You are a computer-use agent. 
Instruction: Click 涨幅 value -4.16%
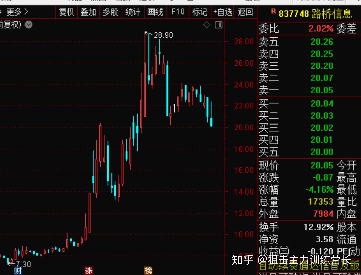point(320,190)
